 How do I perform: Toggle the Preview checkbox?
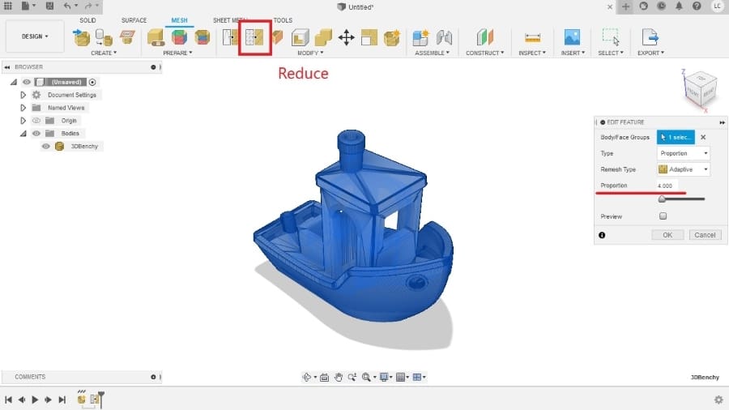(x=663, y=216)
